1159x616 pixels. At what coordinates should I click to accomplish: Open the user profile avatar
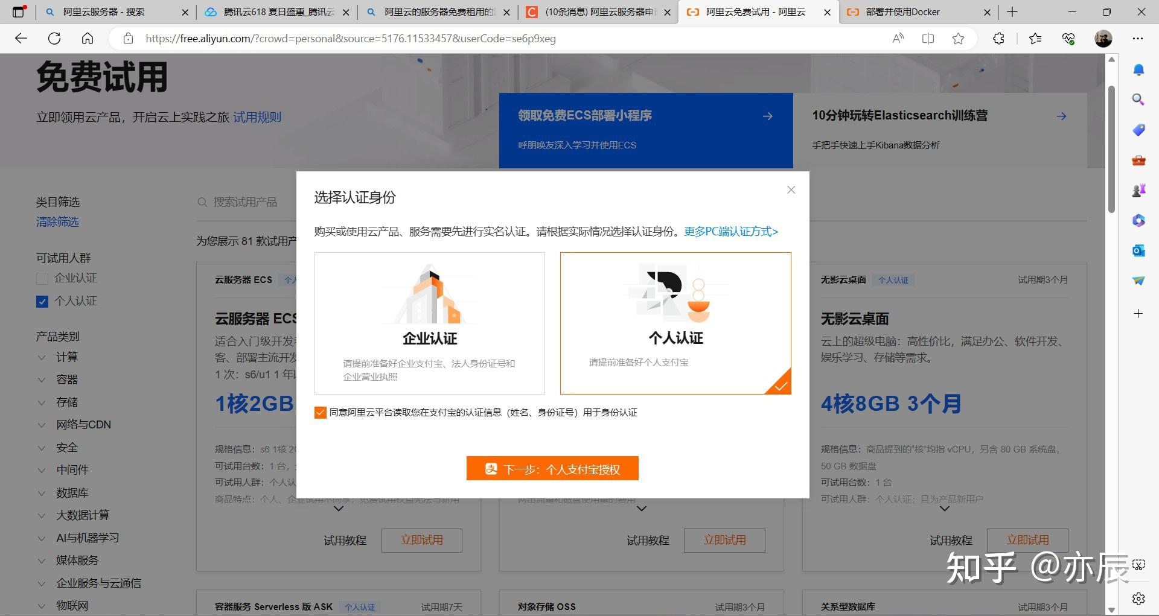(1103, 39)
